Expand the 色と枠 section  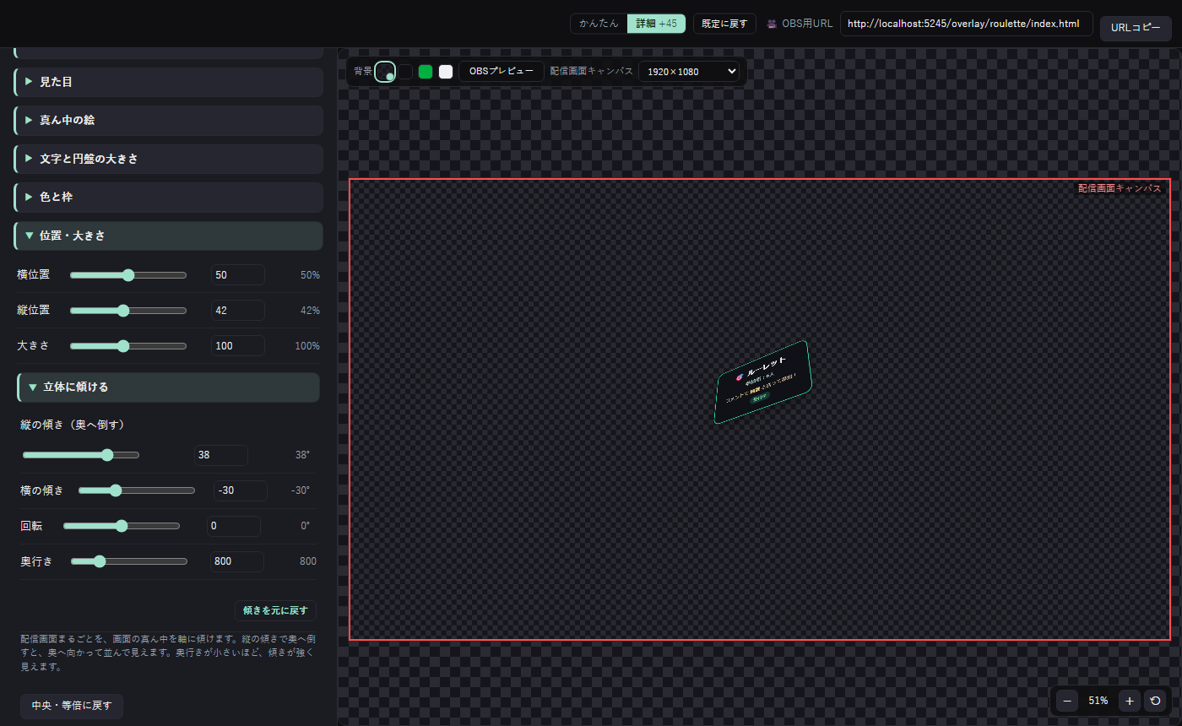point(169,197)
